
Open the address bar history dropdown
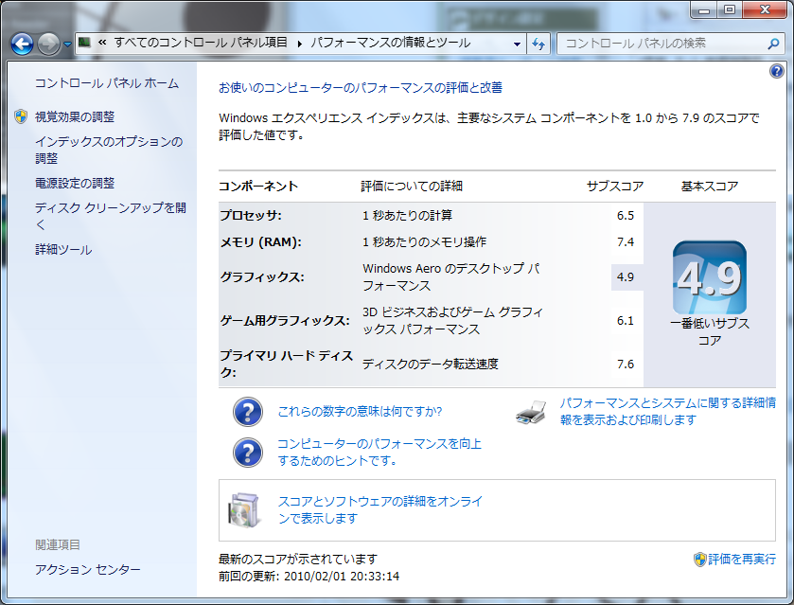[517, 44]
